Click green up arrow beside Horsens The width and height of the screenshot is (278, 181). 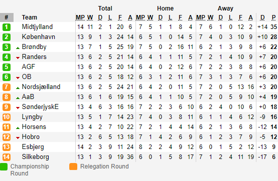pyautogui.click(x=18, y=128)
